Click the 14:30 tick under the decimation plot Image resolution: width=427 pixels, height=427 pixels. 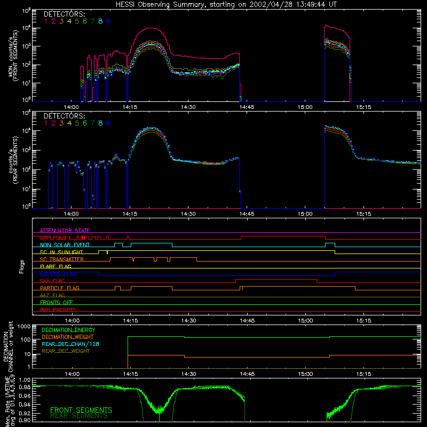point(189,374)
